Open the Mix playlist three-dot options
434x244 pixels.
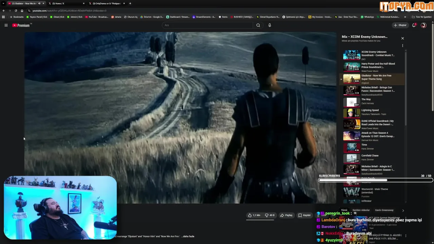(402, 45)
